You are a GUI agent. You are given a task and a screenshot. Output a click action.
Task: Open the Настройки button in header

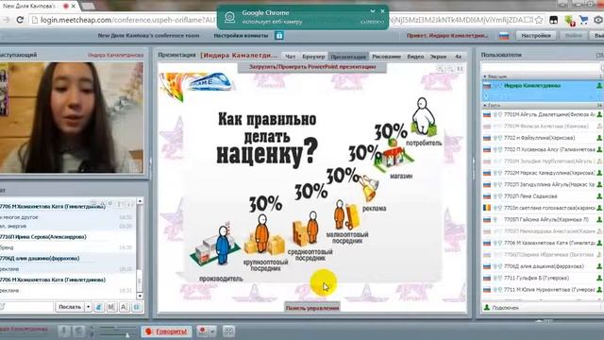[x=536, y=36]
